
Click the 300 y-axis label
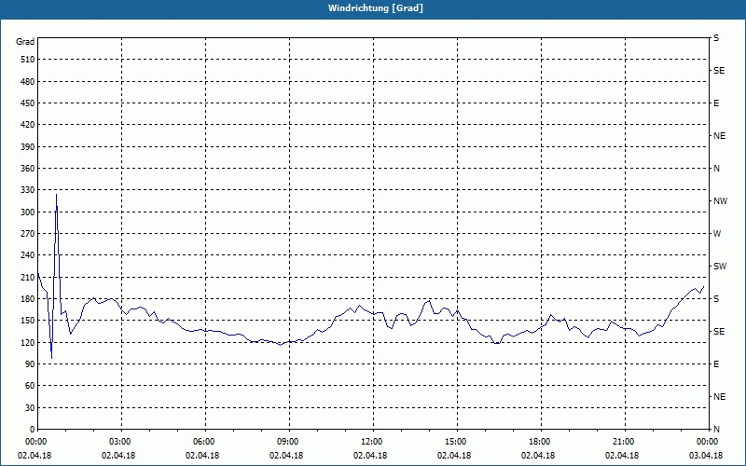click(28, 212)
